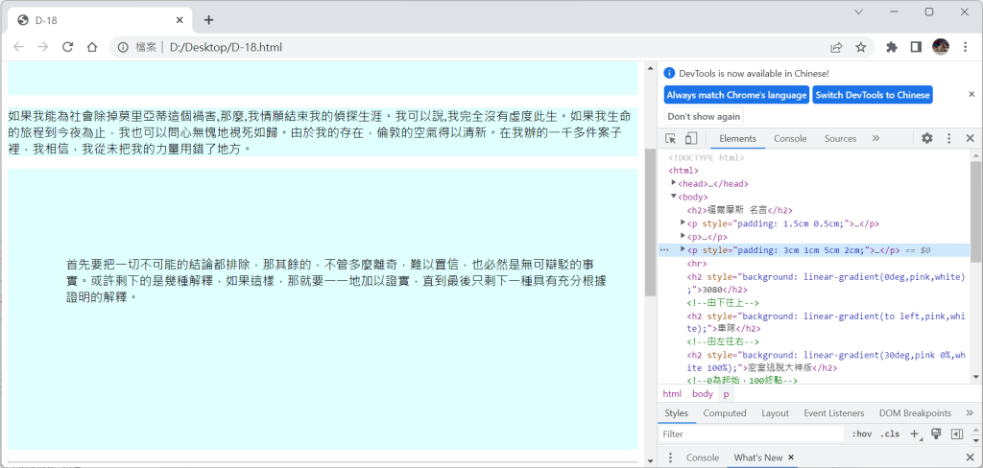Click the browser back arrow
This screenshot has width=983, height=468.
pos(19,47)
